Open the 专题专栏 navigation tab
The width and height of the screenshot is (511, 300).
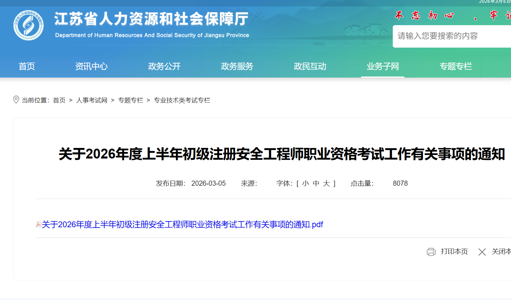pyautogui.click(x=456, y=66)
